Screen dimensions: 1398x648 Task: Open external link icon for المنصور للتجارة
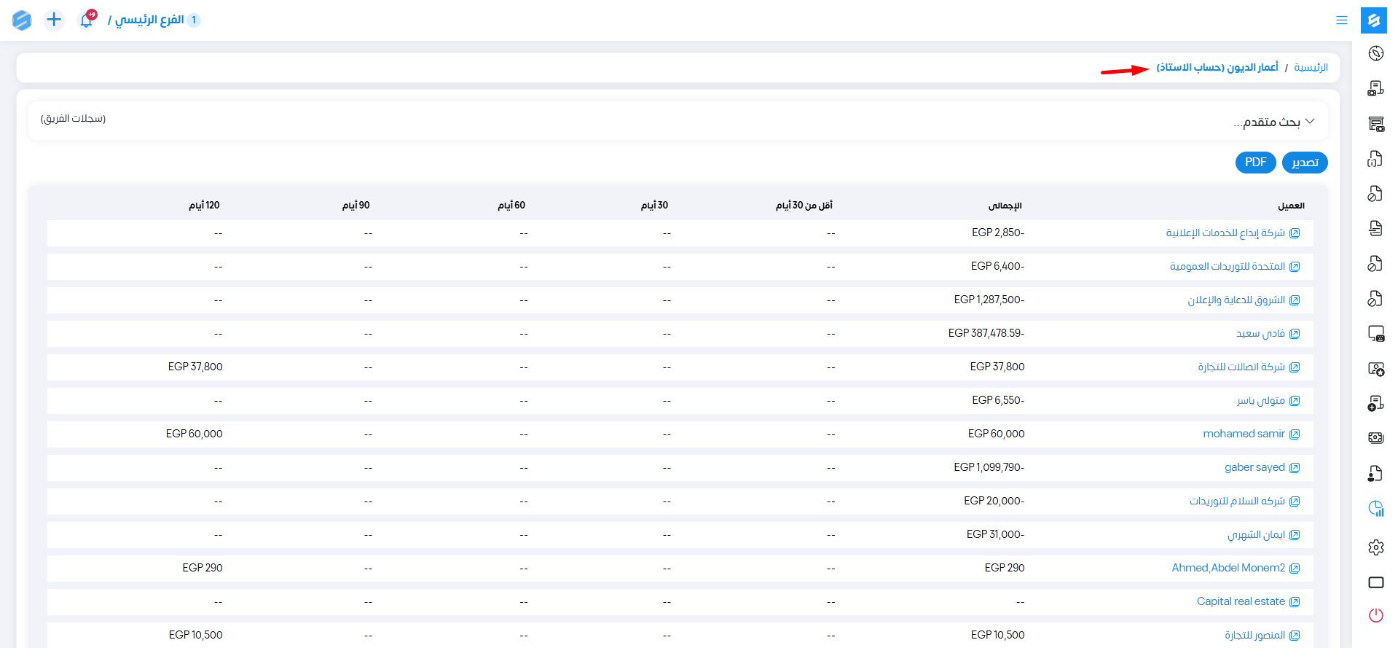tap(1295, 636)
